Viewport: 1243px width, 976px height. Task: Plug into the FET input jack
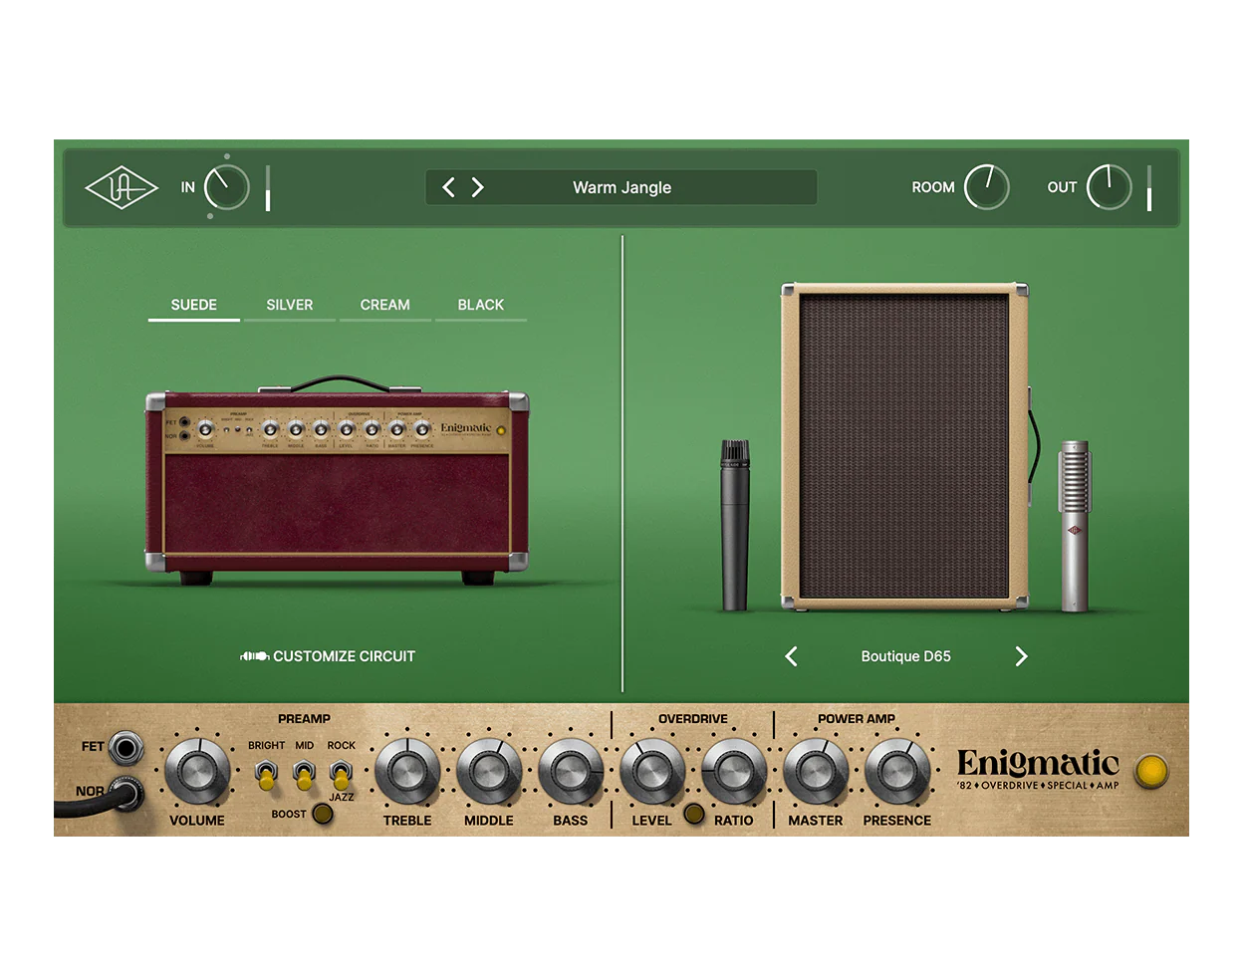[x=125, y=747]
